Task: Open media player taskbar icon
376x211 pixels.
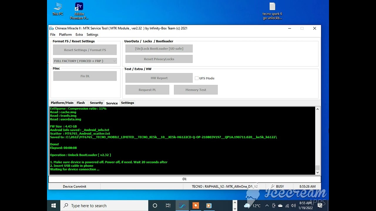Action: click(209, 205)
